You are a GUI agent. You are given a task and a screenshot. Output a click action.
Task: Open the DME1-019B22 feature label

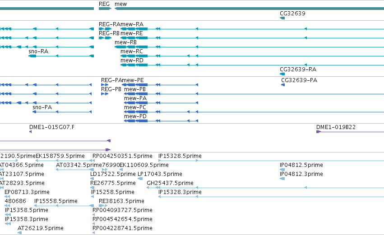pyautogui.click(x=336, y=127)
